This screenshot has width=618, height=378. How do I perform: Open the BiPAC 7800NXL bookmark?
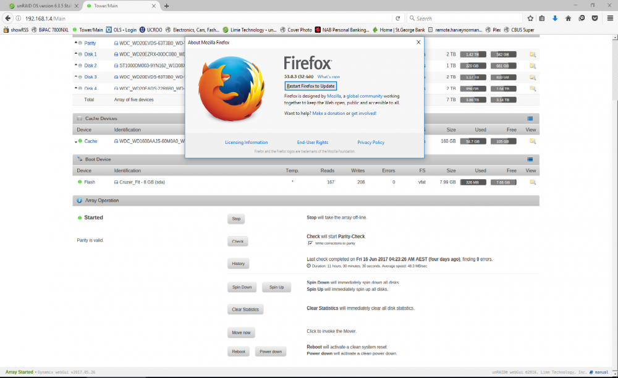tap(50, 30)
